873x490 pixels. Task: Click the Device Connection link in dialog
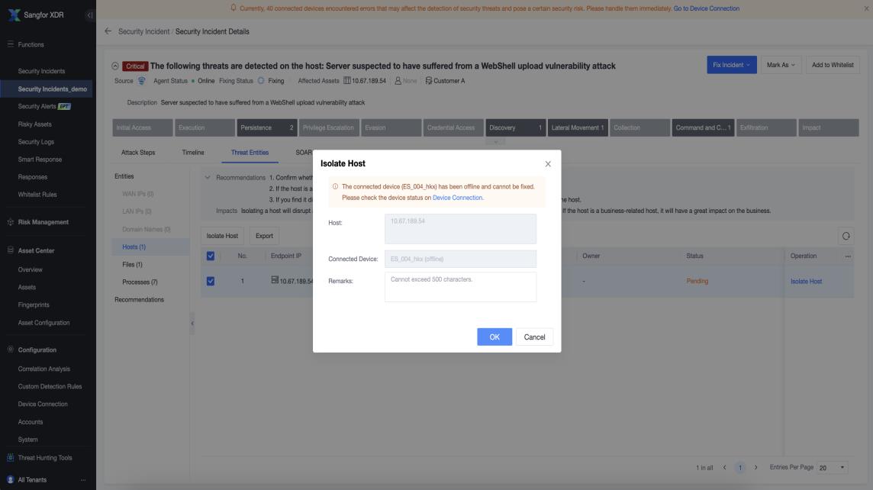(x=457, y=198)
